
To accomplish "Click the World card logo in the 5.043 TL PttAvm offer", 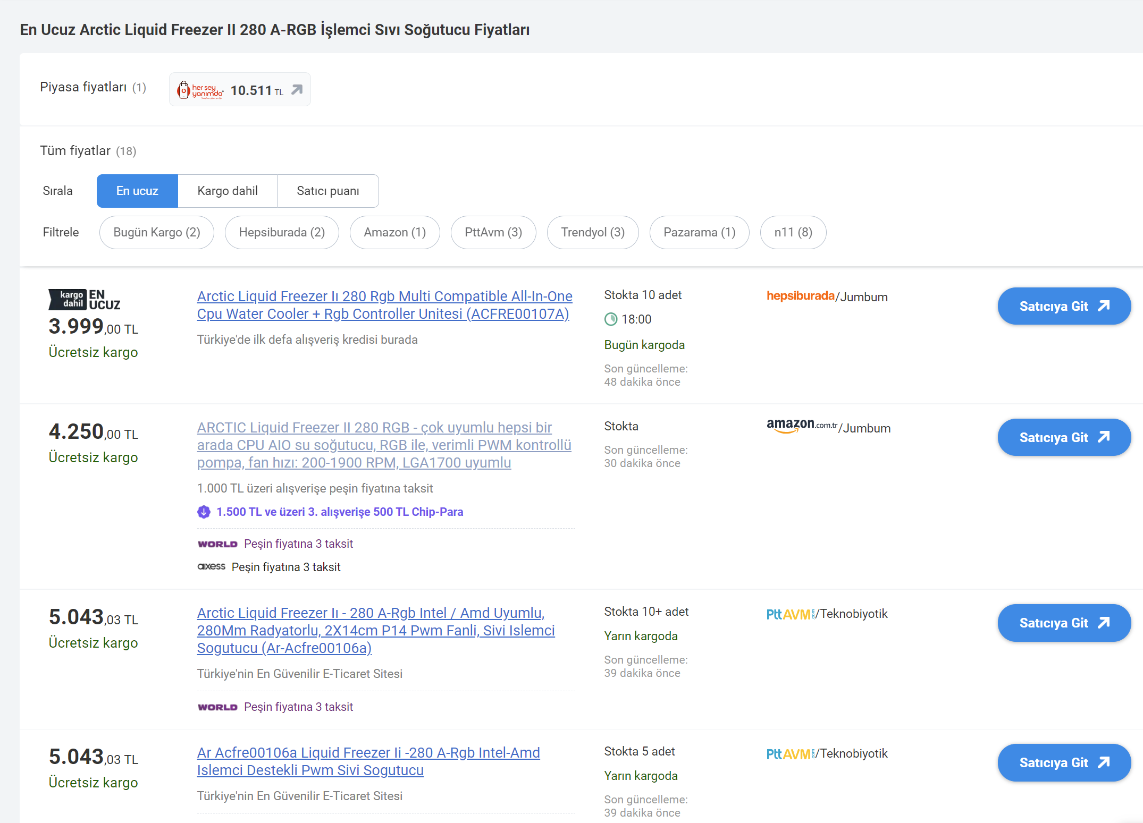I will [217, 707].
